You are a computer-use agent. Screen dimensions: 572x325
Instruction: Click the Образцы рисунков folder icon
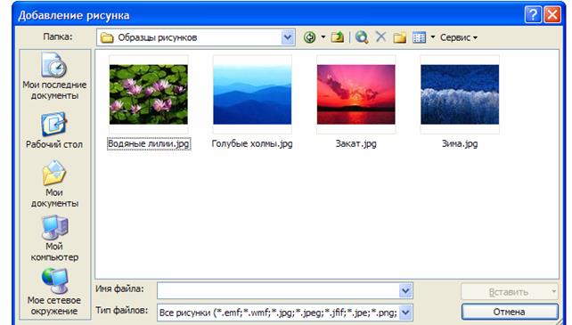[107, 37]
